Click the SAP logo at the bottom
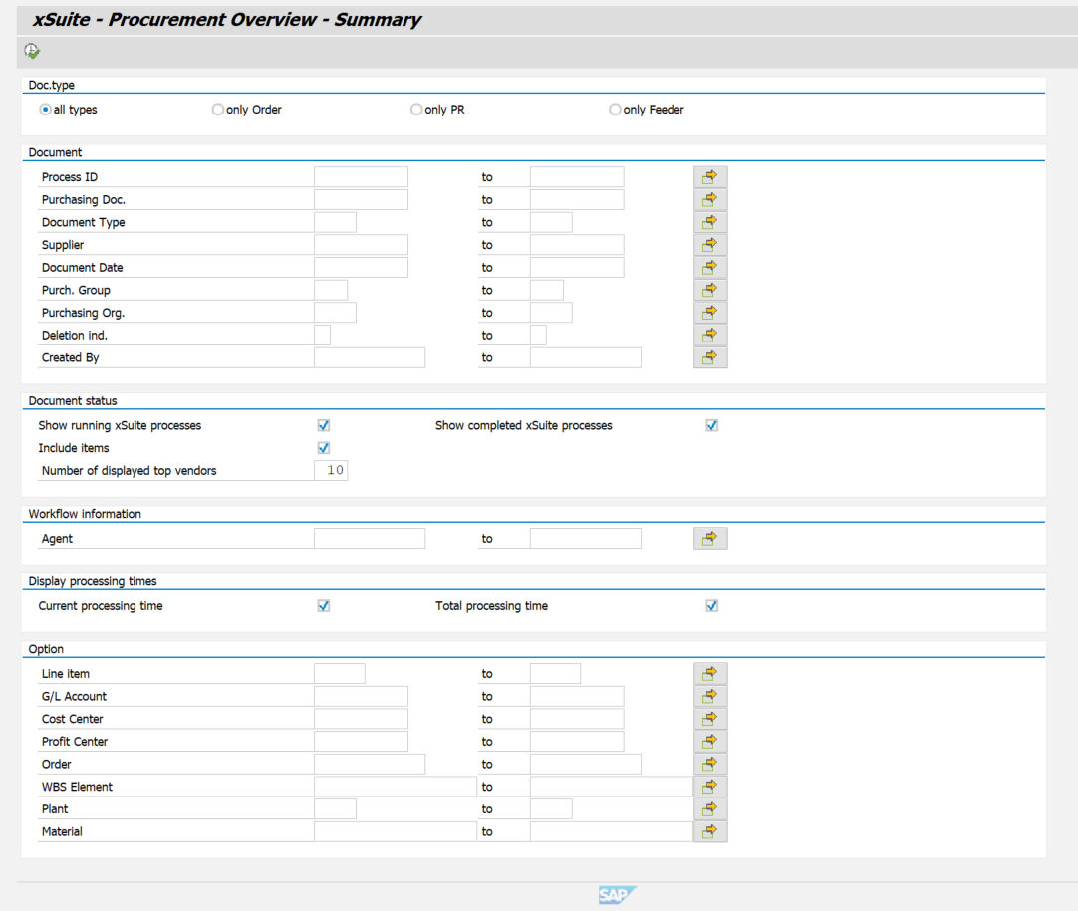 pos(617,894)
